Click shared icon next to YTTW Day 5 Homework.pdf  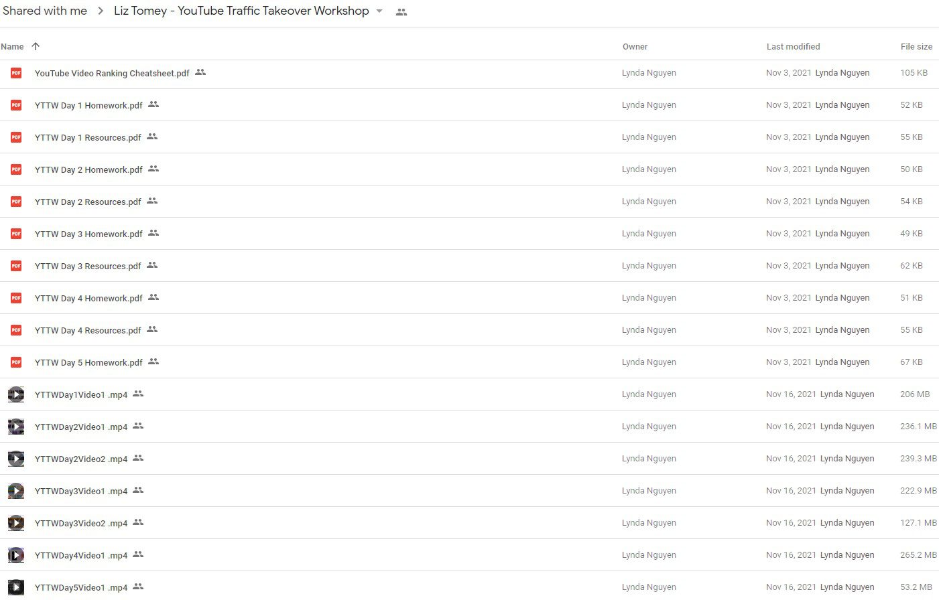pos(153,362)
